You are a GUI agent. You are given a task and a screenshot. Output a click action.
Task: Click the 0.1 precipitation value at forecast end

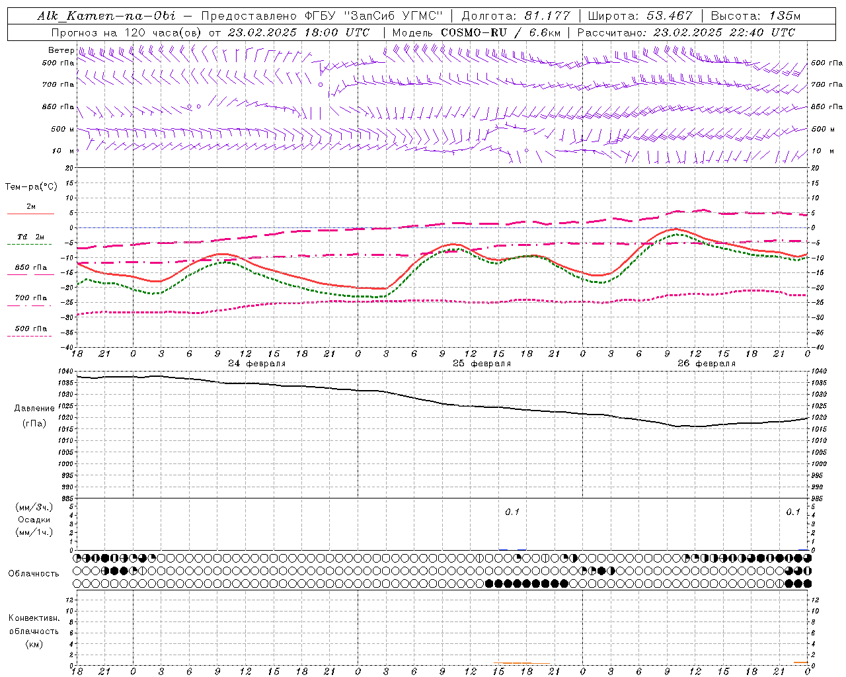pyautogui.click(x=793, y=512)
